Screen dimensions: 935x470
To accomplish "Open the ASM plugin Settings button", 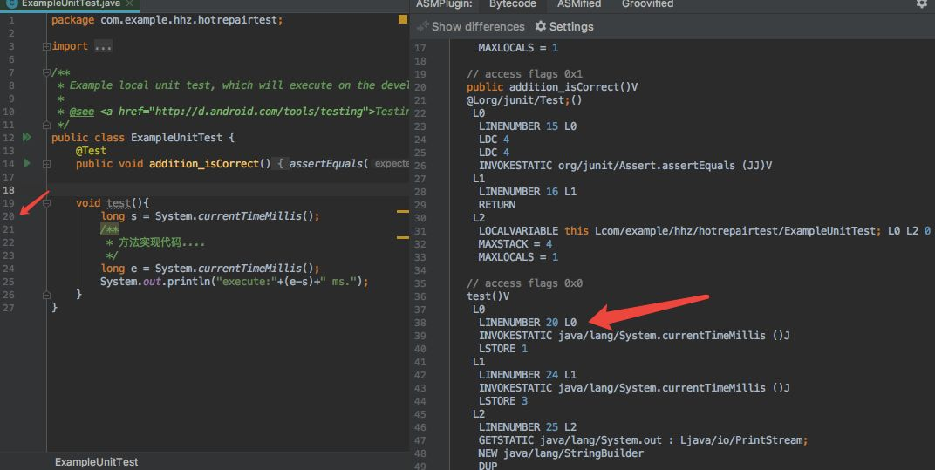I will coord(564,26).
